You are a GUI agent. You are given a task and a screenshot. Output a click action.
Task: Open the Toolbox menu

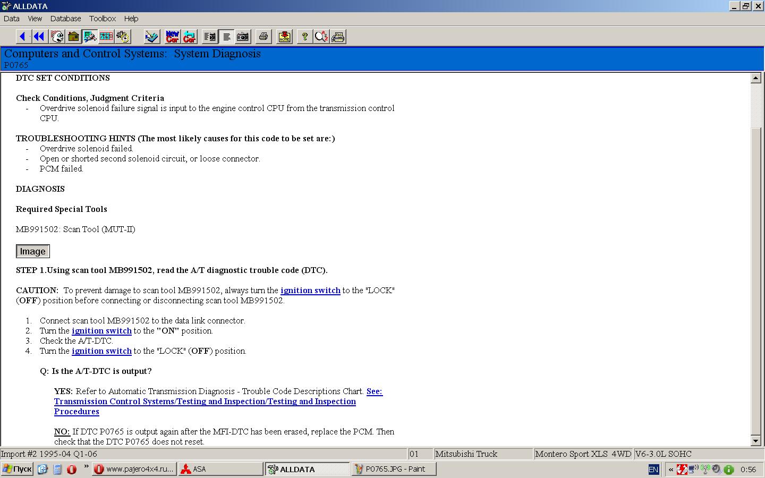click(103, 19)
